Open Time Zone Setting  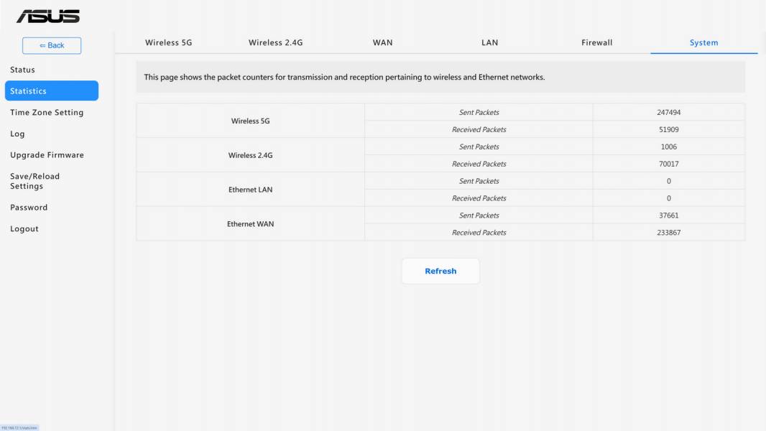pos(47,112)
